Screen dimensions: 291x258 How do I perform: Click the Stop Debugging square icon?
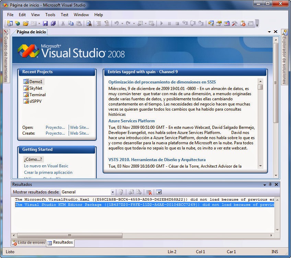click(x=177, y=23)
